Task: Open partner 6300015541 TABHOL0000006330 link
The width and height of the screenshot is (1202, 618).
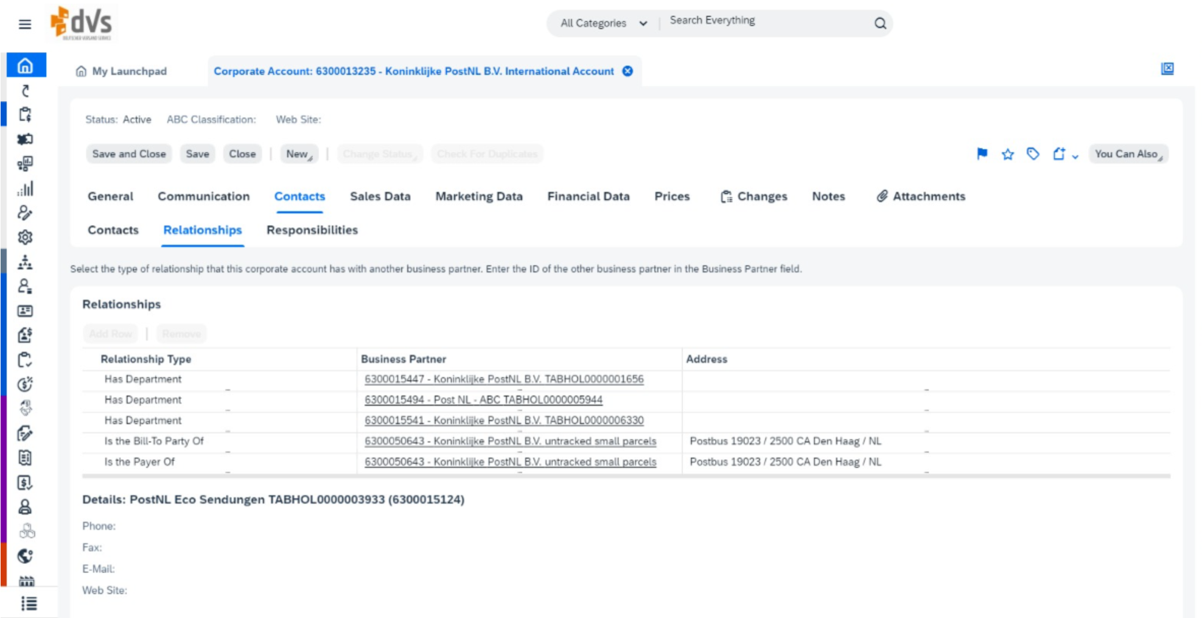Action: (504, 421)
